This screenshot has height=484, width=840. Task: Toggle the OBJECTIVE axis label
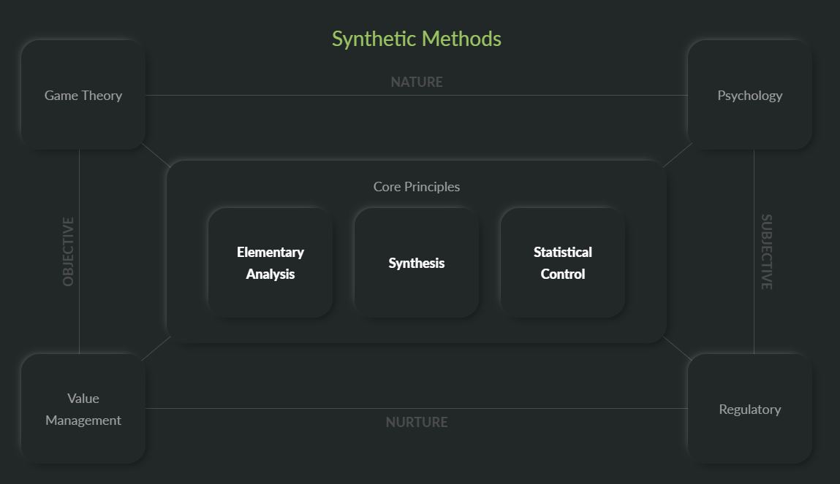[68, 252]
